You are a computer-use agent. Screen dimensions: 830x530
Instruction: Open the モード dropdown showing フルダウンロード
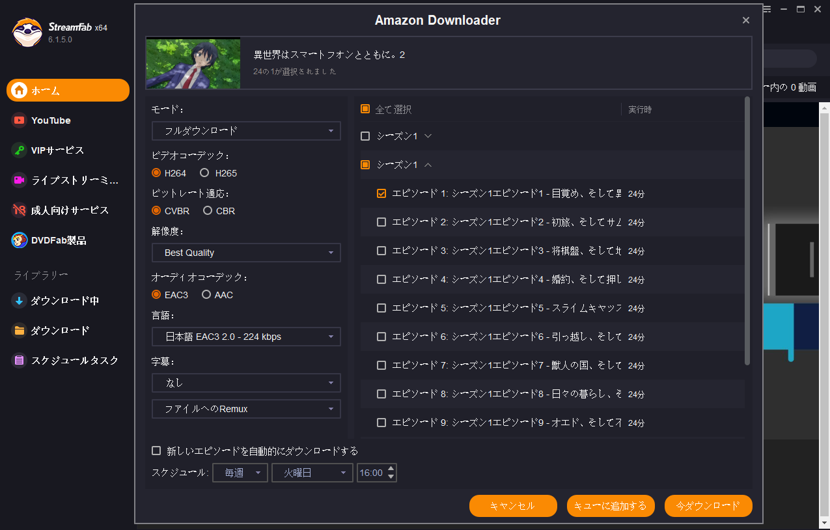(246, 131)
